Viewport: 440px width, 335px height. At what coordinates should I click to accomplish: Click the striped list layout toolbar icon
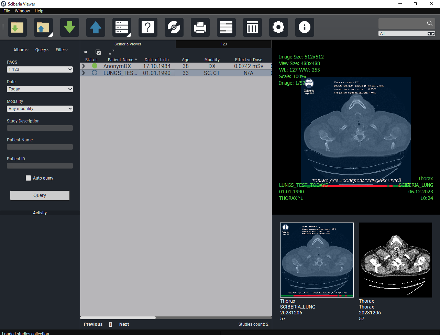226,27
